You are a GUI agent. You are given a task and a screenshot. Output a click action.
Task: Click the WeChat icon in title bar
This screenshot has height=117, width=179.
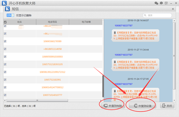[156, 3]
